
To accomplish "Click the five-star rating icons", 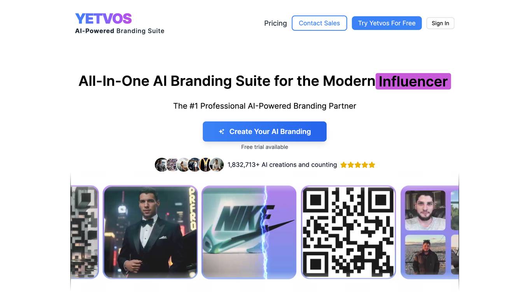I will [358, 165].
